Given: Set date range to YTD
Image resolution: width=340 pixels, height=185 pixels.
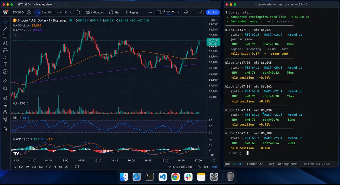Looking at the screenshot, I should tap(48, 167).
